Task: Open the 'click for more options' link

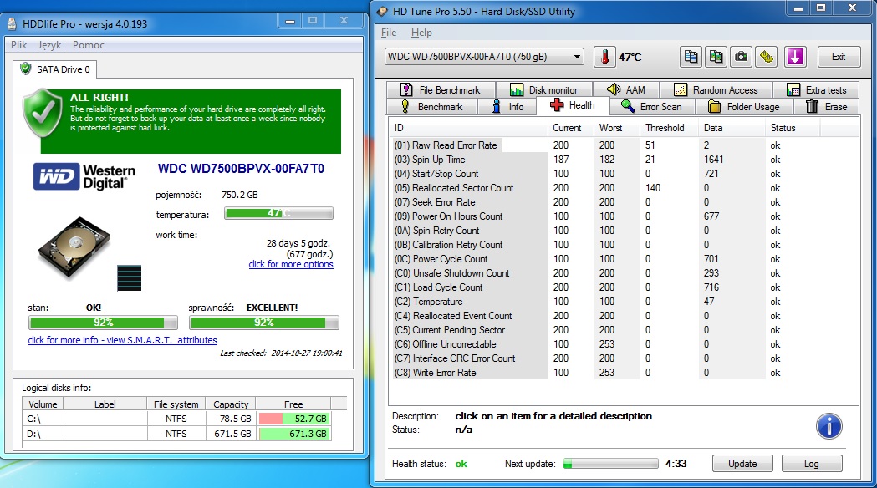Action: click(x=291, y=264)
